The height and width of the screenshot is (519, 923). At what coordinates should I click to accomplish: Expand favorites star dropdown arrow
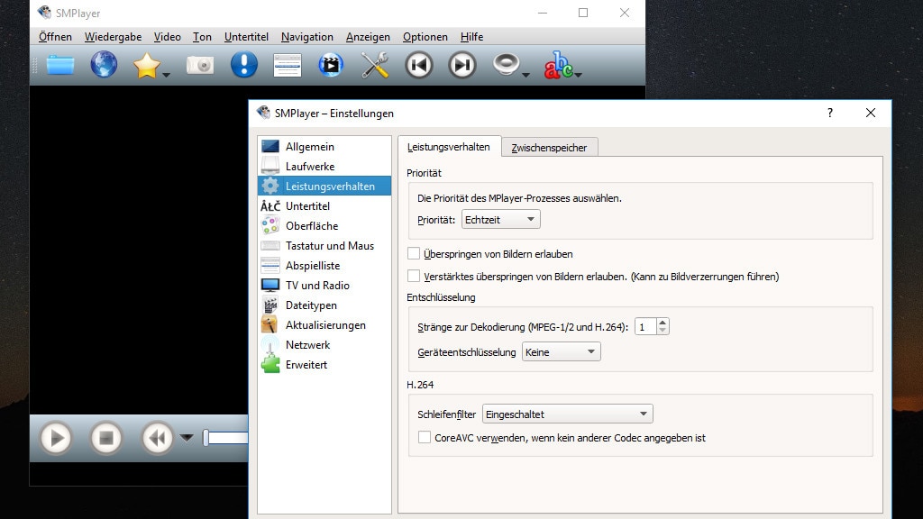pos(166,75)
